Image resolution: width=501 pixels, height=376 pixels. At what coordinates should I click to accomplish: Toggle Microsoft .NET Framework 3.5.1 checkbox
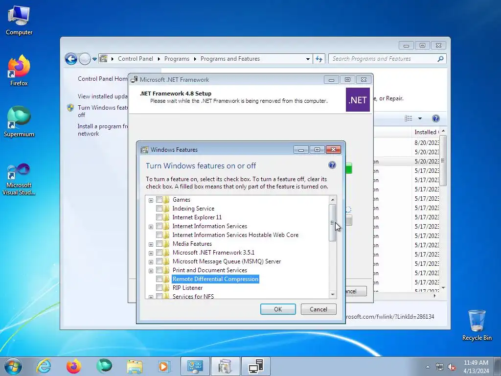point(159,253)
